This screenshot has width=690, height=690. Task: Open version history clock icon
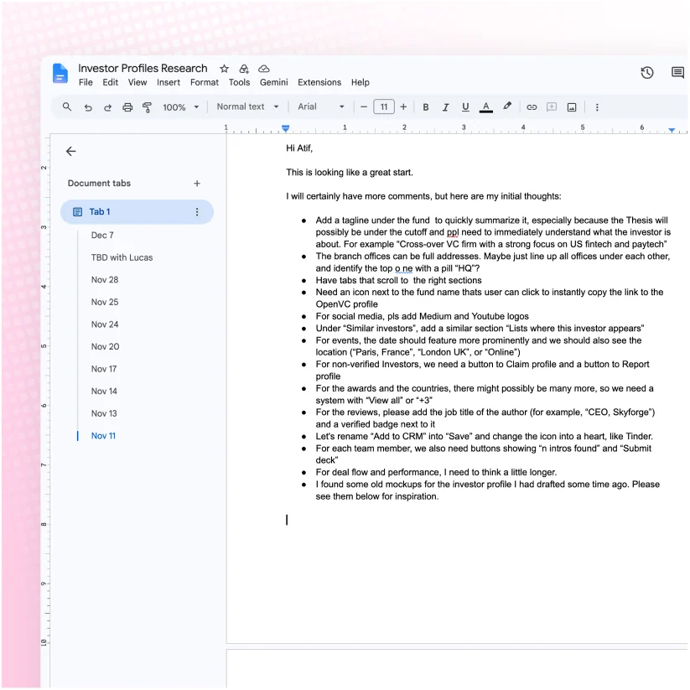647,73
